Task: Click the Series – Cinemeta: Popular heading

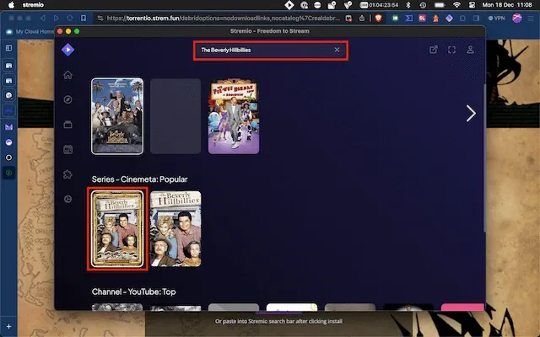Action: [139, 179]
